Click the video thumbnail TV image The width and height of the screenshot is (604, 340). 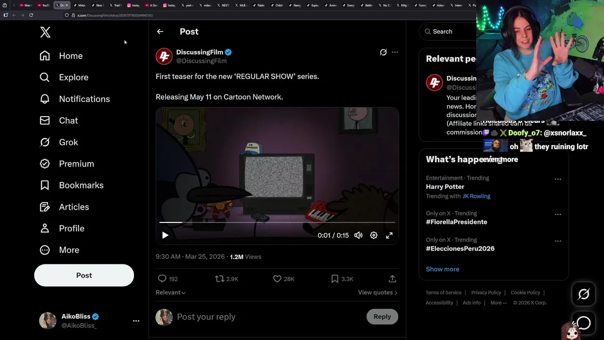point(277,177)
